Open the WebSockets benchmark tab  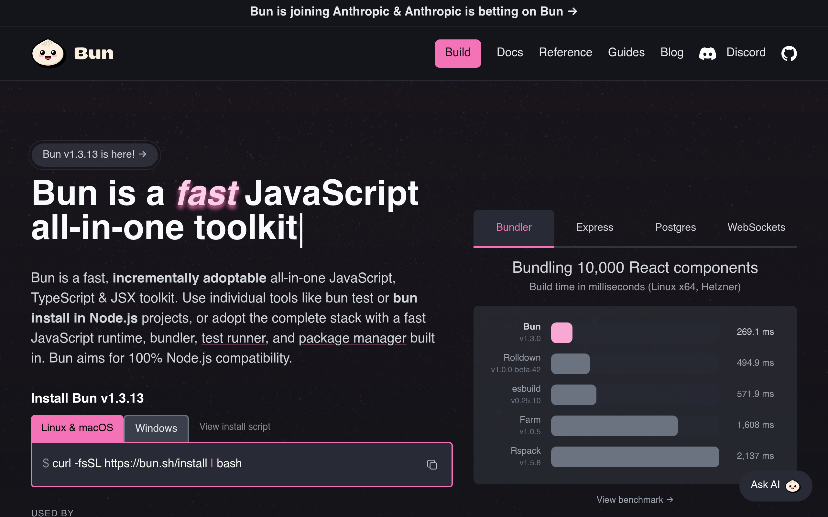point(756,227)
